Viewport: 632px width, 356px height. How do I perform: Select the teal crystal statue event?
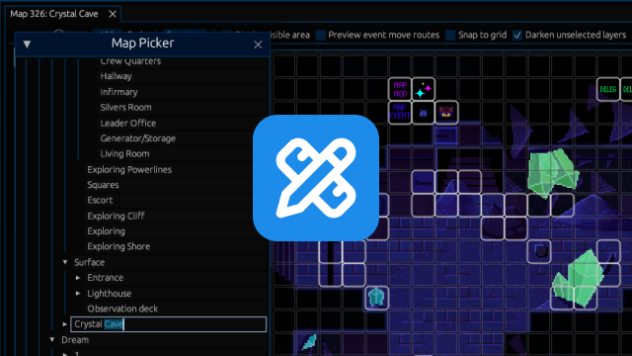[377, 298]
